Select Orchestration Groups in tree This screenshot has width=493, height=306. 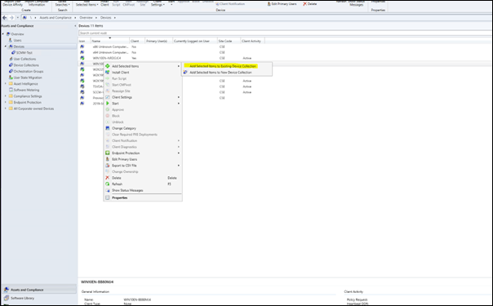29,71
